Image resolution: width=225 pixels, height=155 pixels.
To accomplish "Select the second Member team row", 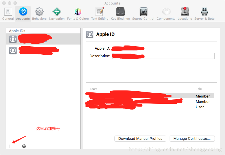I will point(150,101).
